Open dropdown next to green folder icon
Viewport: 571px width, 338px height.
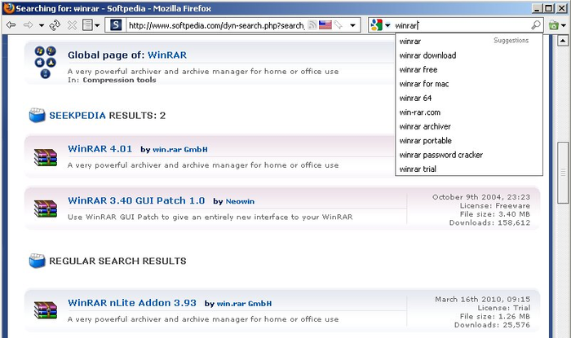[564, 25]
